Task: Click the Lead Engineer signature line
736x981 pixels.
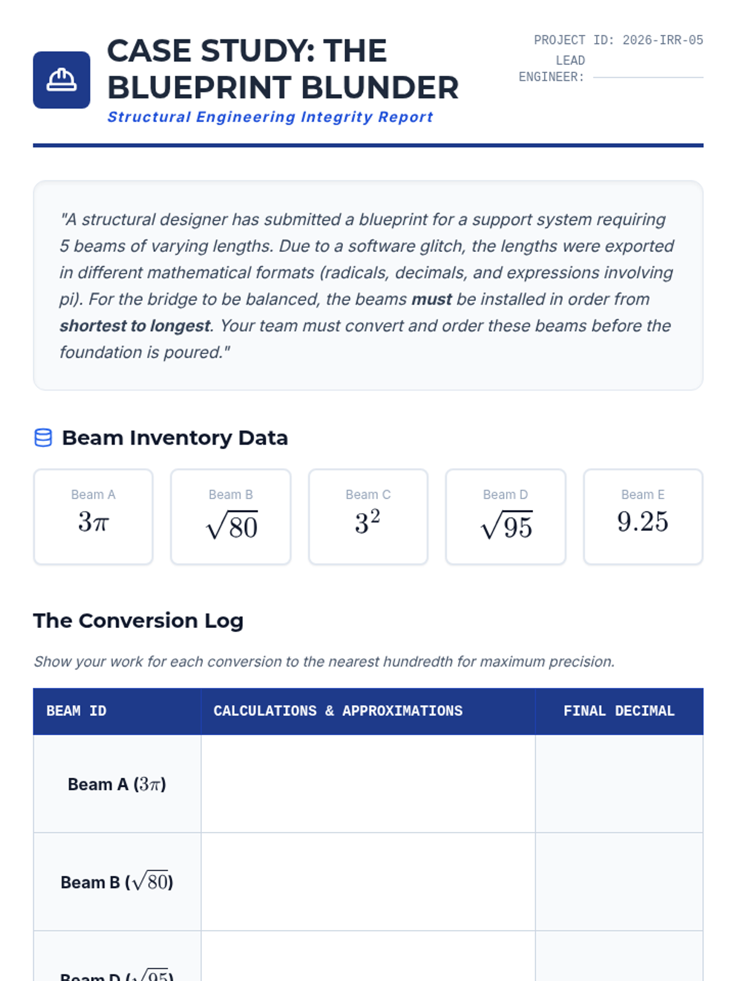Action: tap(648, 77)
